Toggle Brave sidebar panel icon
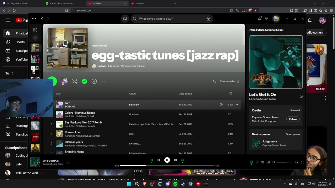The height and width of the screenshot is (188, 335). [310, 10]
